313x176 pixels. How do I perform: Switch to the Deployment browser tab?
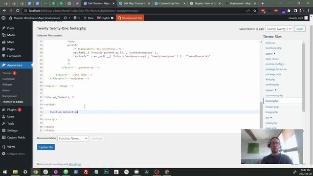[x=241, y=3]
